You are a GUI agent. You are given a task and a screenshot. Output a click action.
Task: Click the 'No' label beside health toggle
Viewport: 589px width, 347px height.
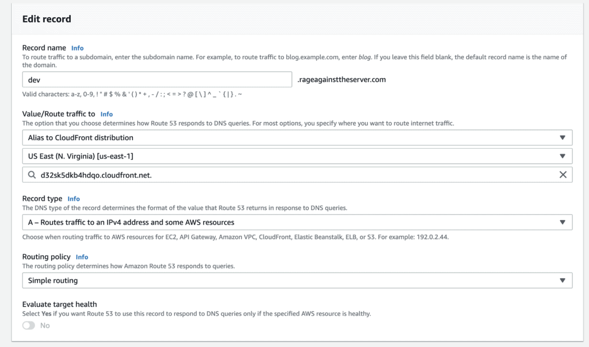pyautogui.click(x=45, y=326)
